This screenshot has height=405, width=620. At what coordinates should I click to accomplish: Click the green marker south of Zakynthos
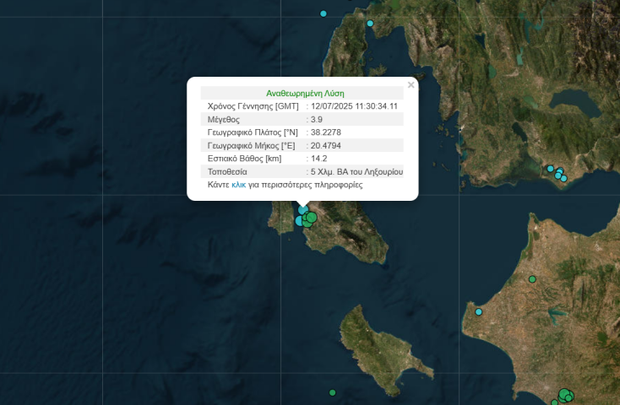point(333,392)
